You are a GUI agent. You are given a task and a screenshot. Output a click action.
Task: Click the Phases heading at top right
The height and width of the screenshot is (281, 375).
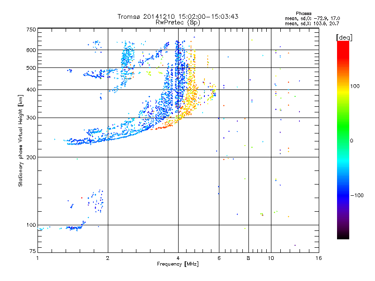coord(303,14)
